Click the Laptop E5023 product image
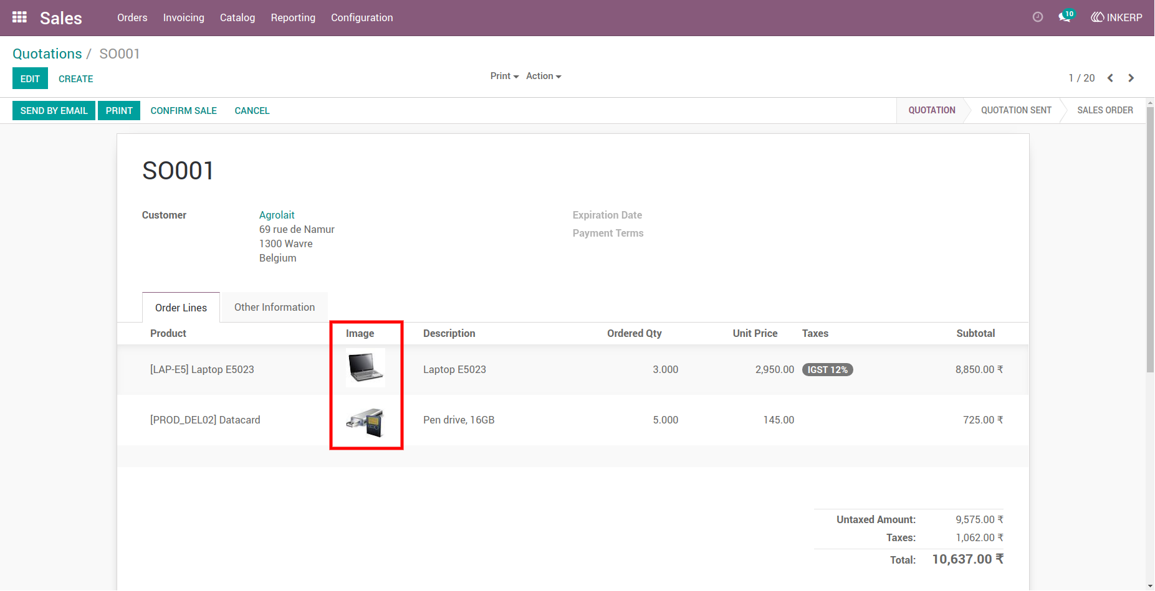 (x=365, y=368)
